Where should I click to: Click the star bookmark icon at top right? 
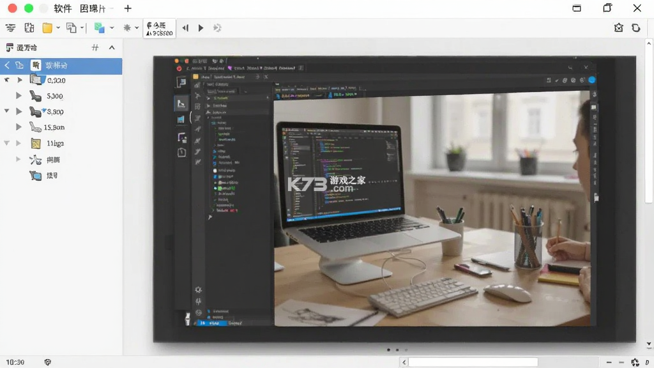[618, 28]
